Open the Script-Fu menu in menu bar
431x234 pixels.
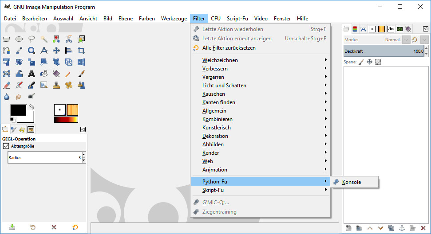[237, 19]
